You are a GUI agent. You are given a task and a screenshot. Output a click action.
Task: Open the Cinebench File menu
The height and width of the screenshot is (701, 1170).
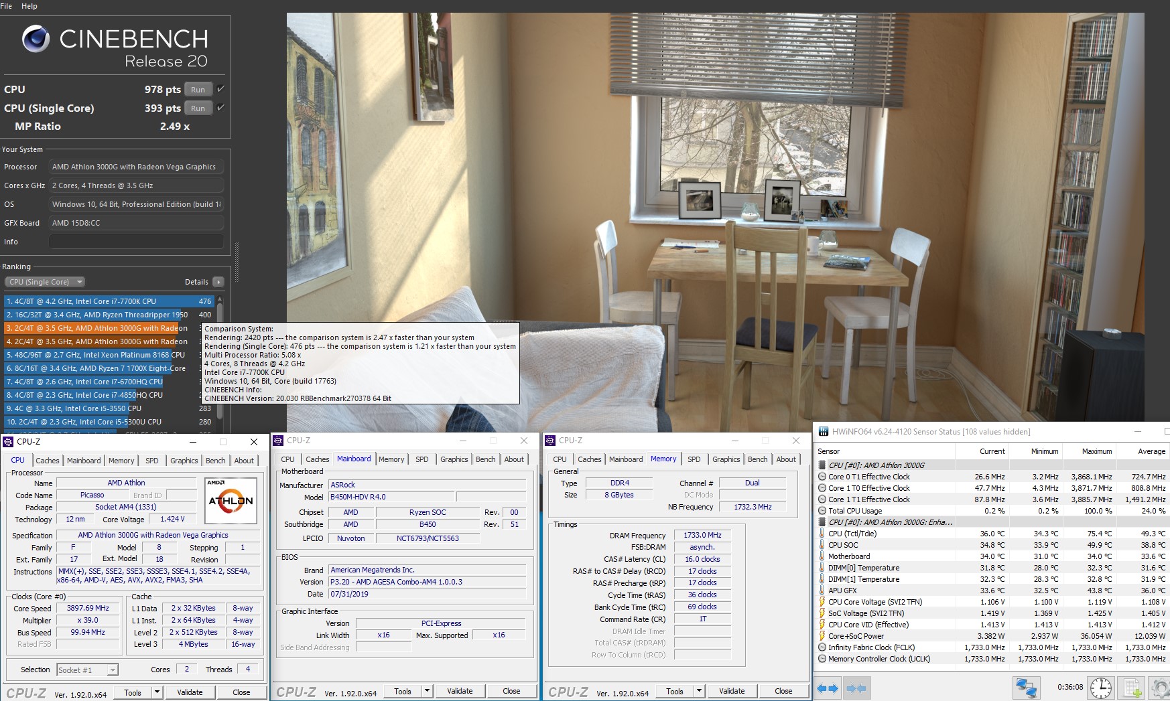[x=7, y=6]
